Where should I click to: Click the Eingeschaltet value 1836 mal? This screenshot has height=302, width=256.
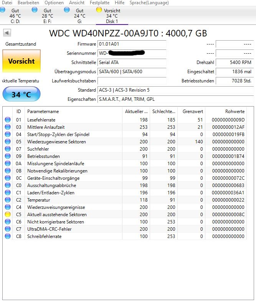tap(235, 72)
